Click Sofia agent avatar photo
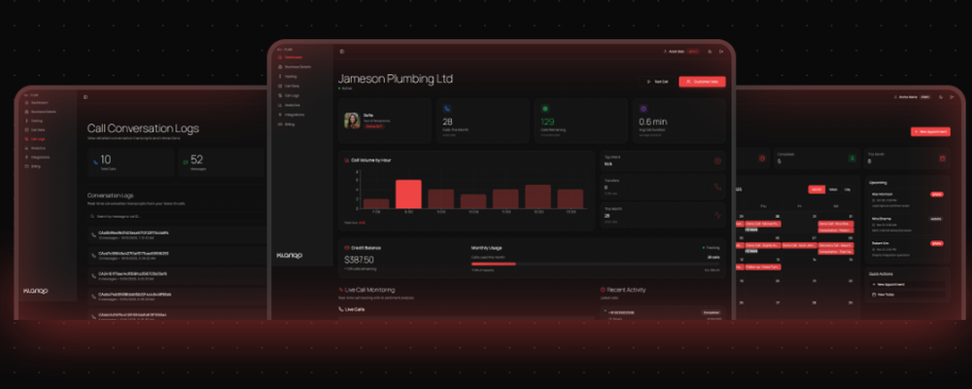The width and height of the screenshot is (972, 389). pos(352,121)
